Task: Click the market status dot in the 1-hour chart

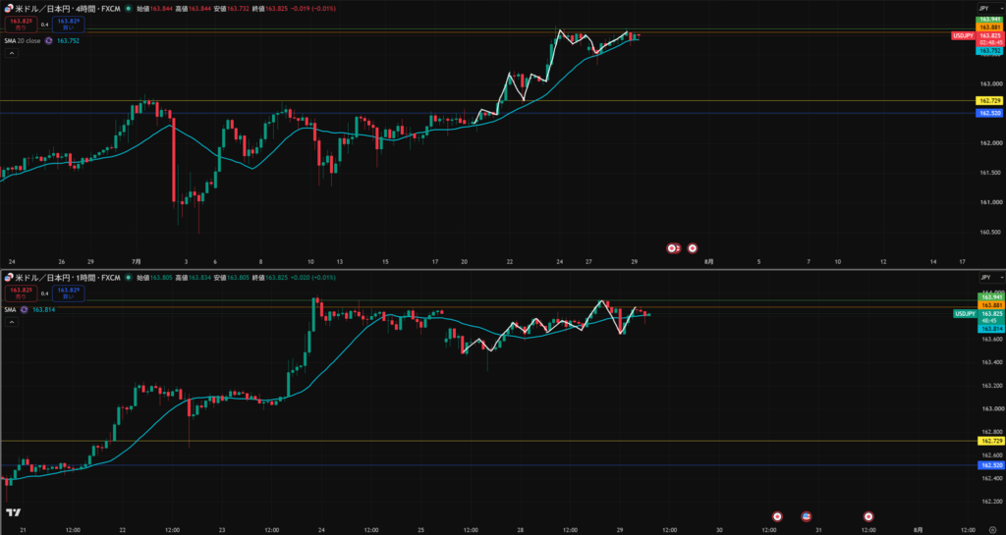Action: [x=129, y=278]
